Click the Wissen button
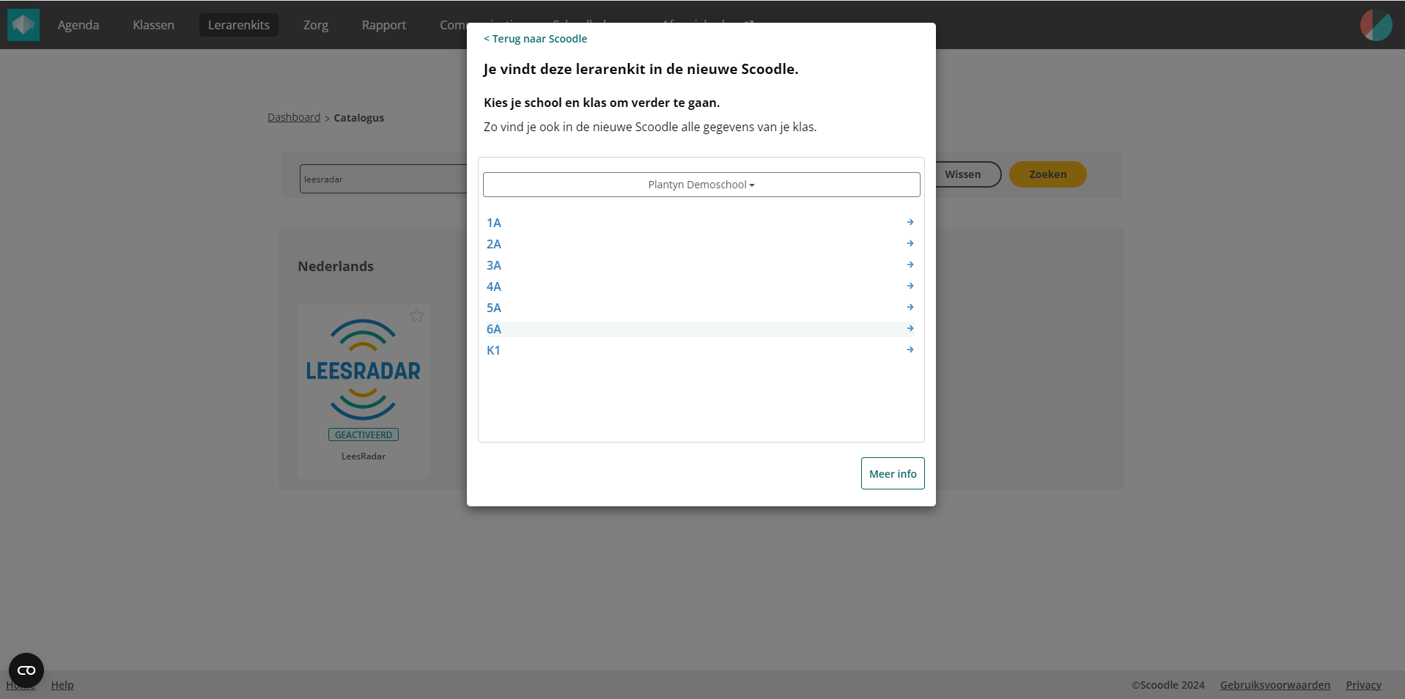1405x699 pixels. (962, 174)
